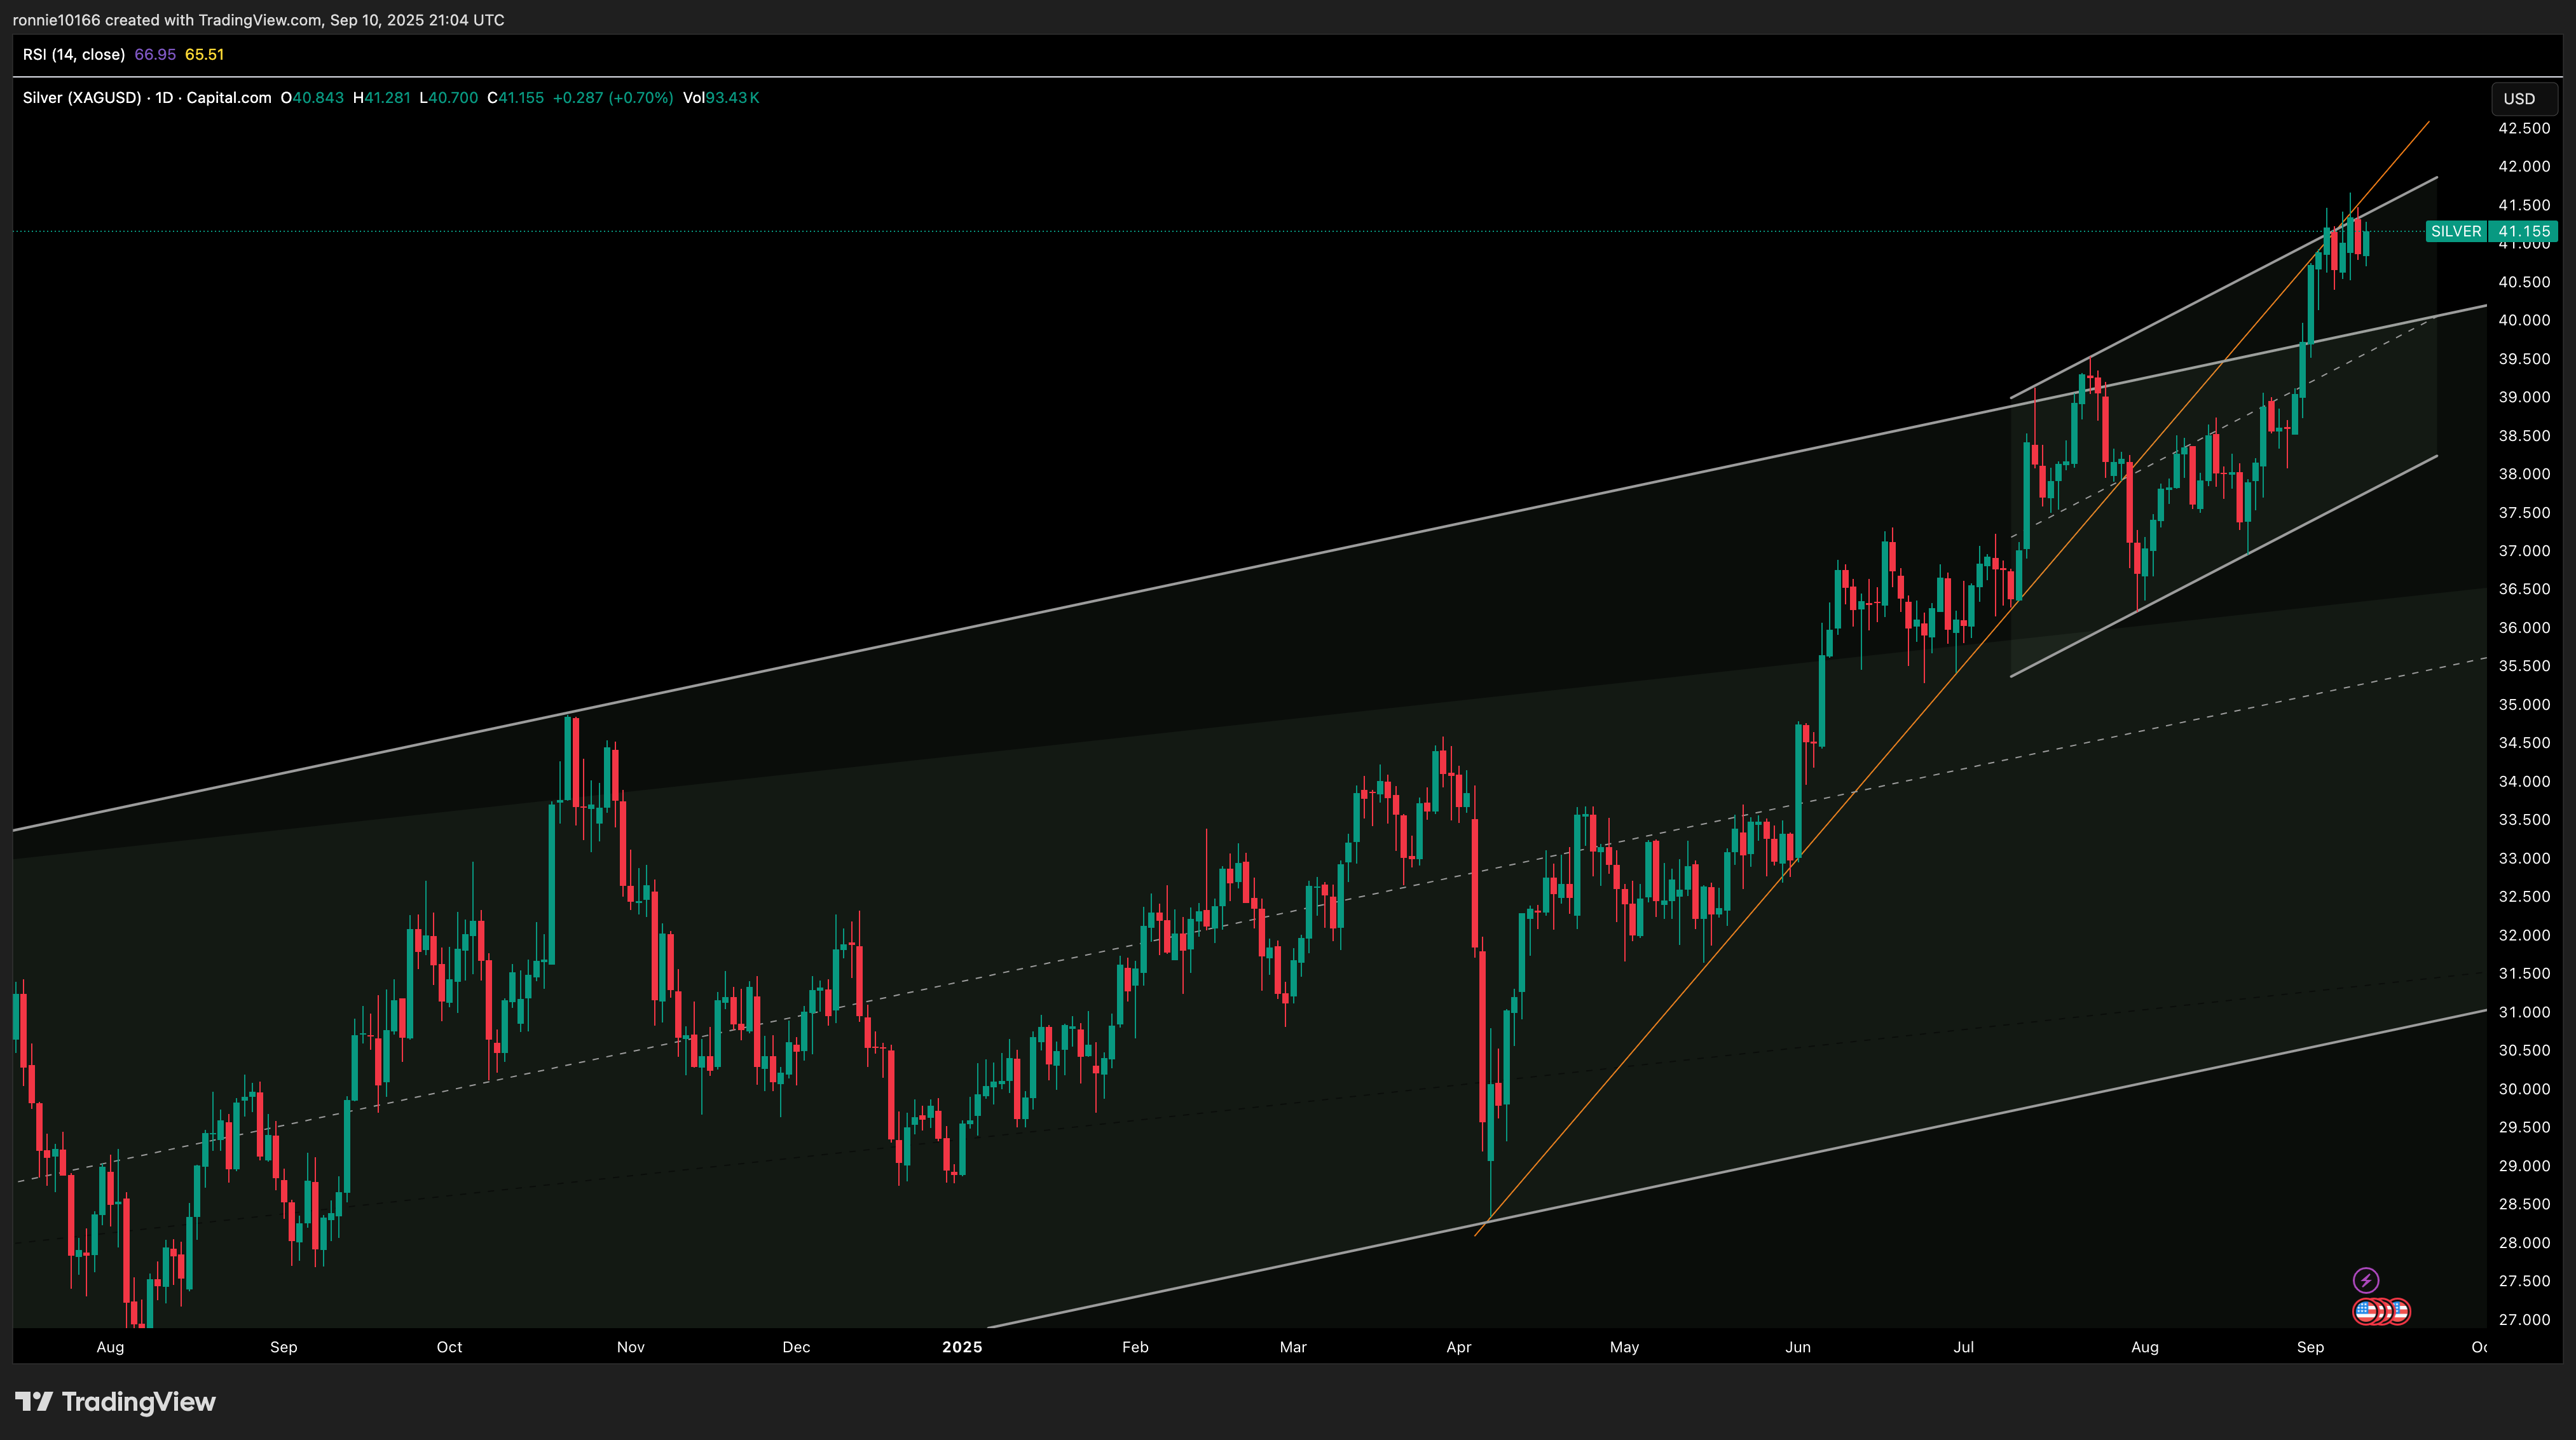Click the 42.500 price scale label
This screenshot has width=2576, height=1440.
2523,128
